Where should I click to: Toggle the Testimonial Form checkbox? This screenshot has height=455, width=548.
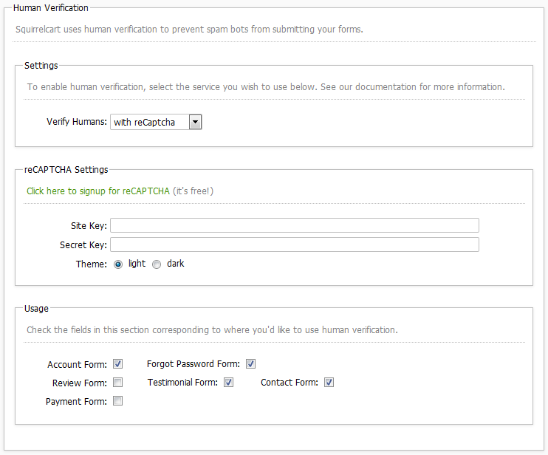coord(229,383)
